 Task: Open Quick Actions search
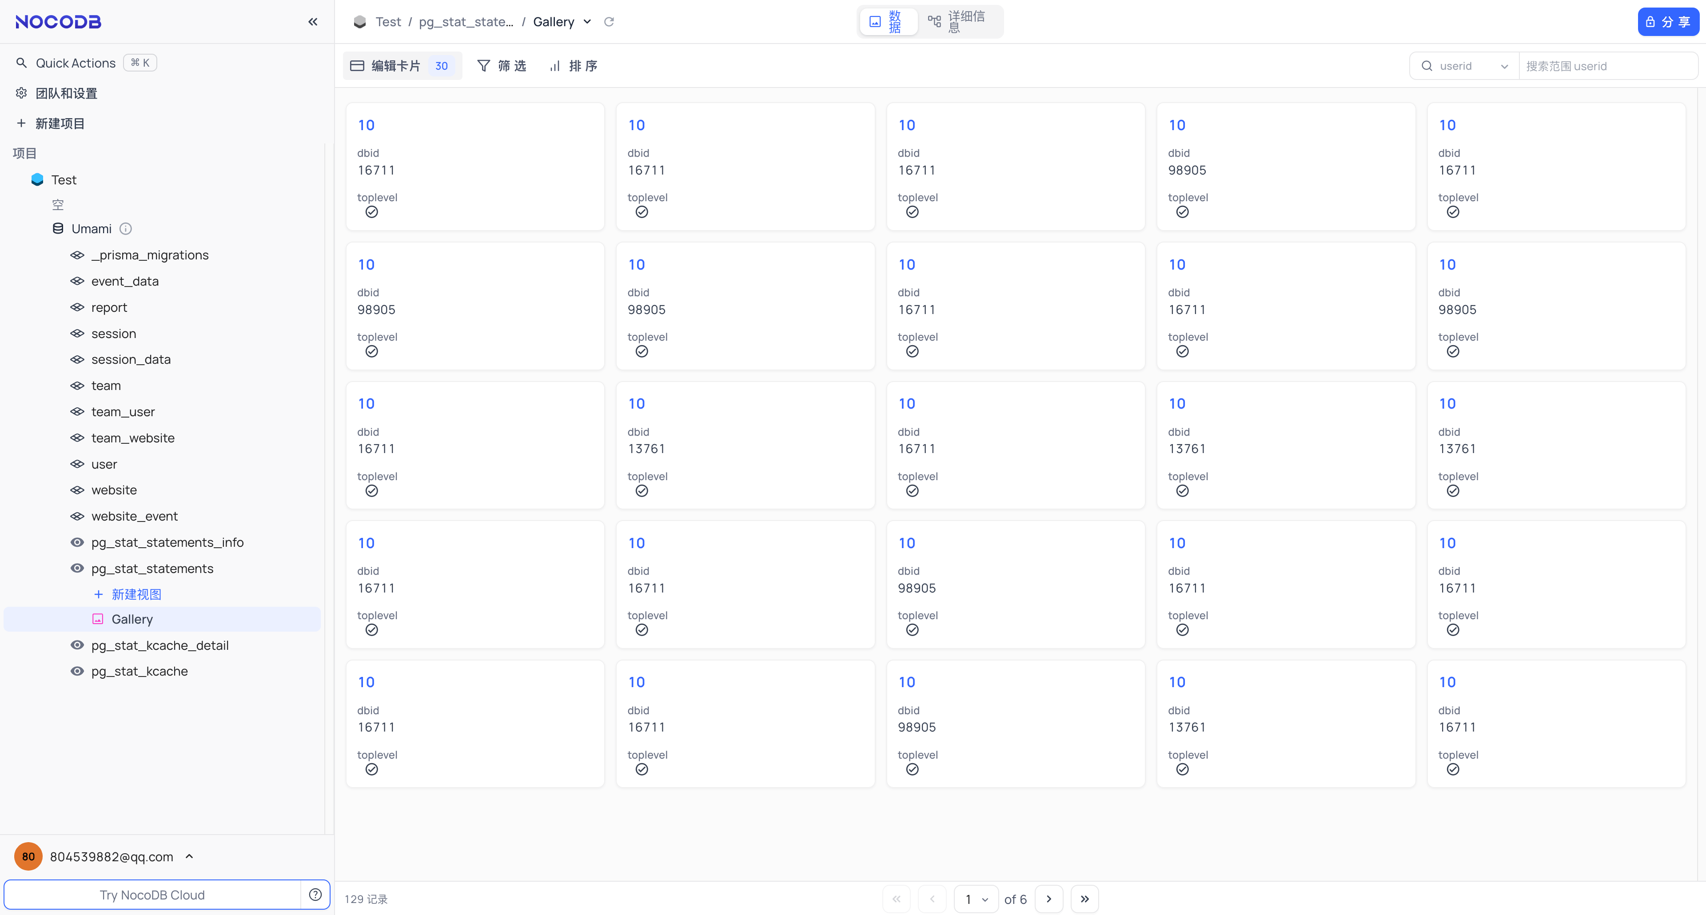[75, 62]
